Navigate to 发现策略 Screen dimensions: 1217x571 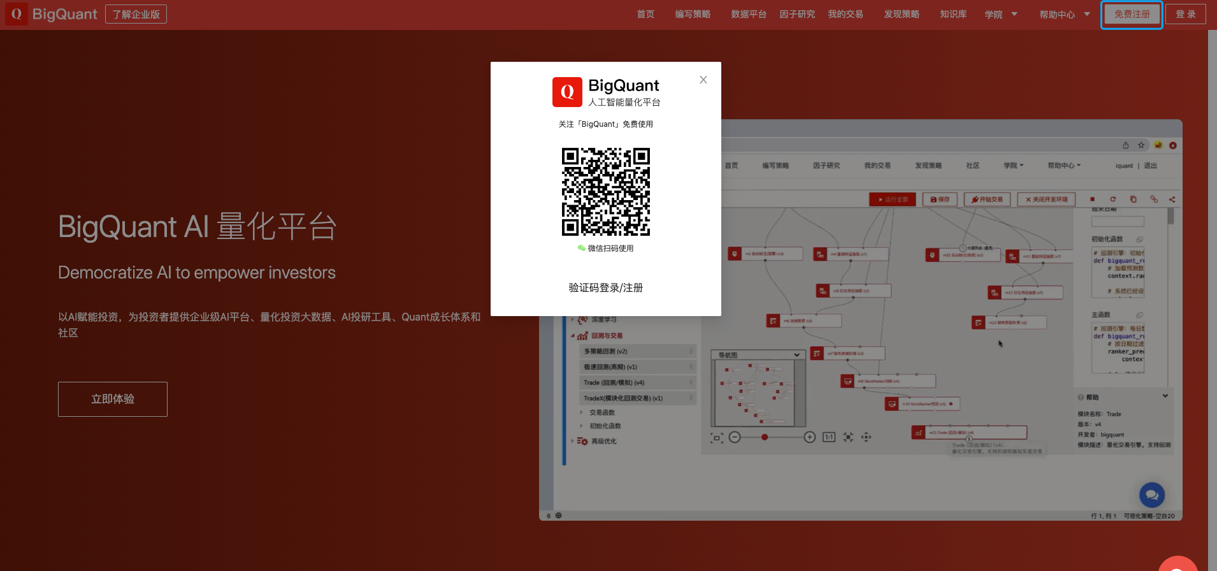[902, 14]
